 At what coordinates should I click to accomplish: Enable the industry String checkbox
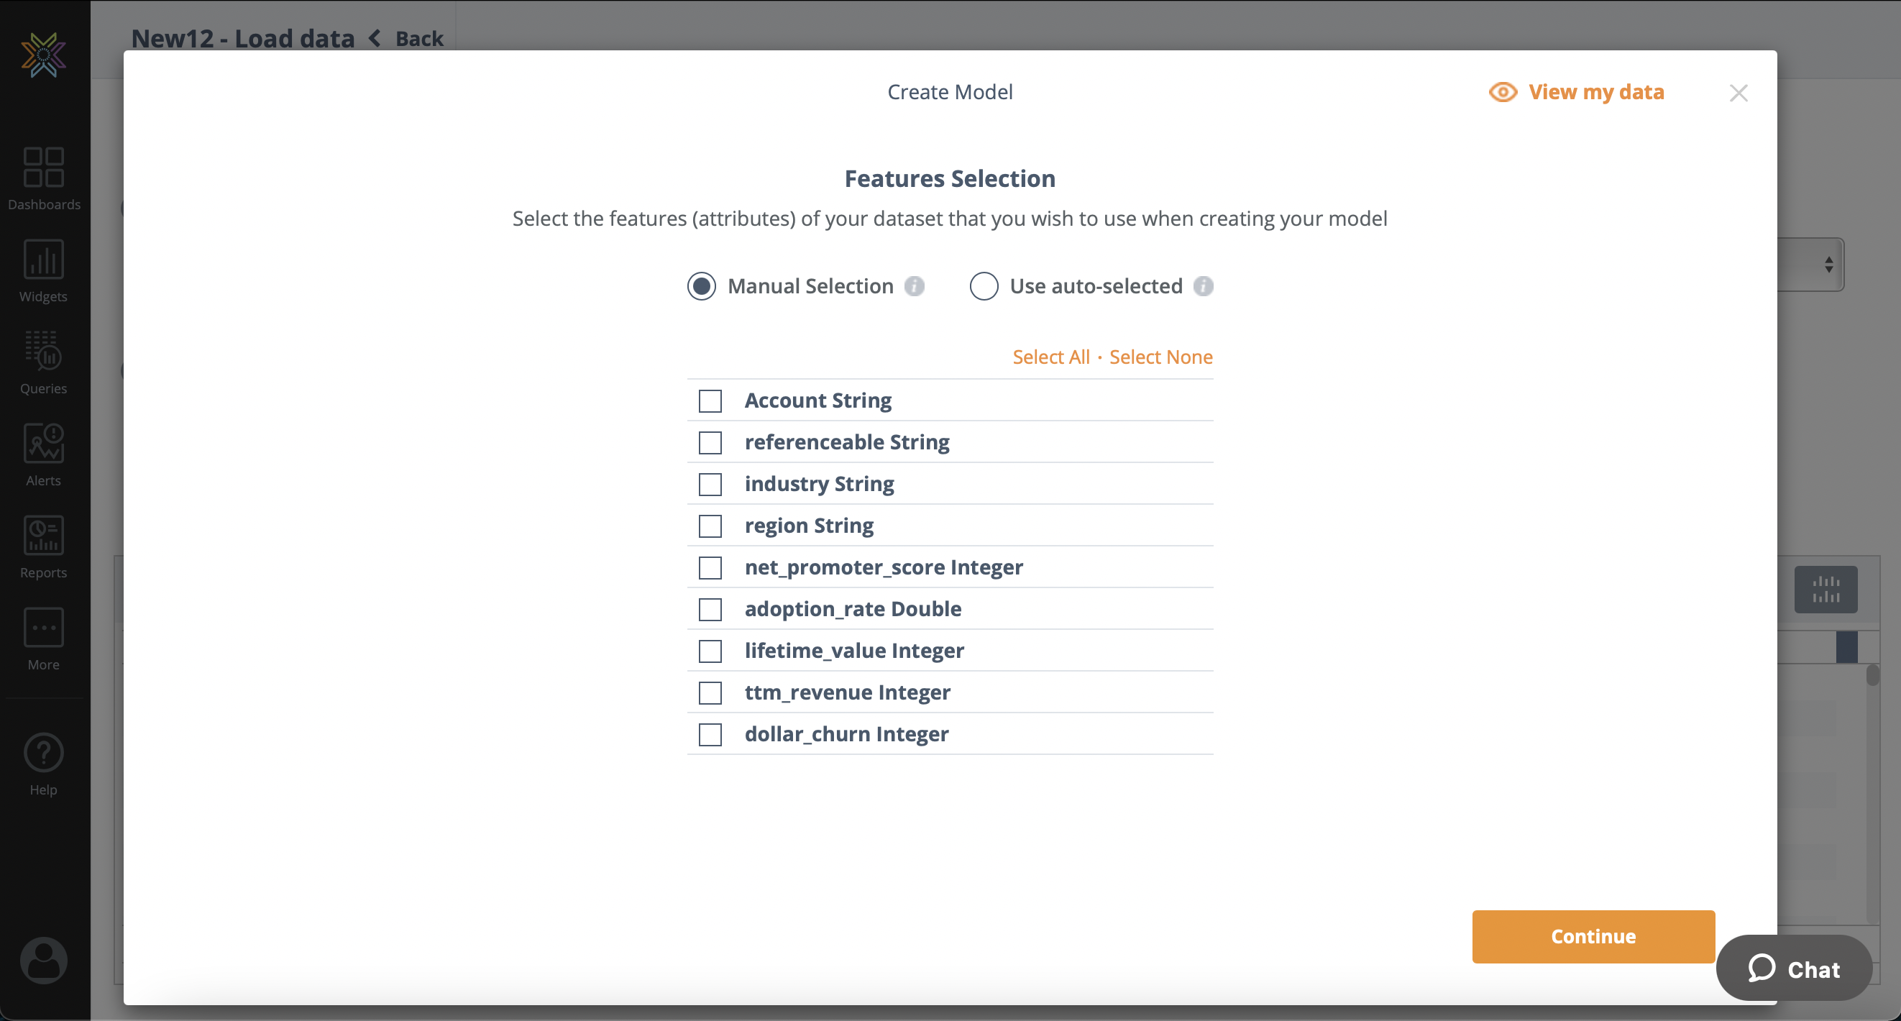tap(710, 483)
